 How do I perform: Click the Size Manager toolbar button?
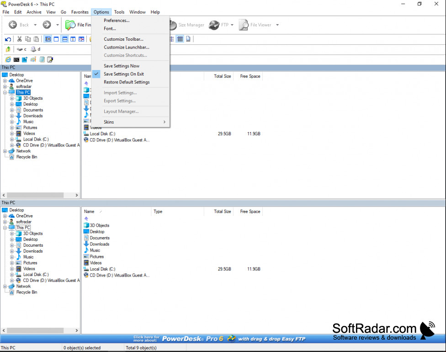tap(187, 25)
